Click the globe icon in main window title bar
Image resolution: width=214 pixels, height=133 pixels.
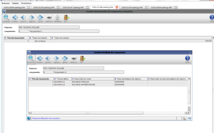click(x=4, y=11)
